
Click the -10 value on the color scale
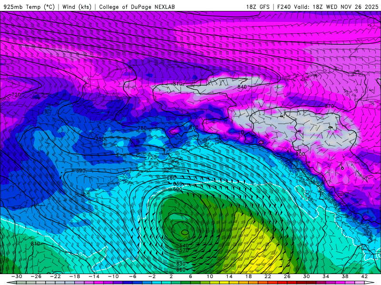coord(113,276)
